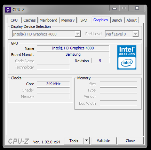The image size is (151, 150).
Task: Click the Ver. 1.92.0.x64 version text
Action: pyautogui.click(x=47, y=142)
